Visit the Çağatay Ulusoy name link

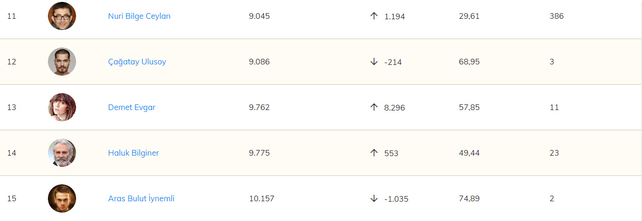click(137, 62)
